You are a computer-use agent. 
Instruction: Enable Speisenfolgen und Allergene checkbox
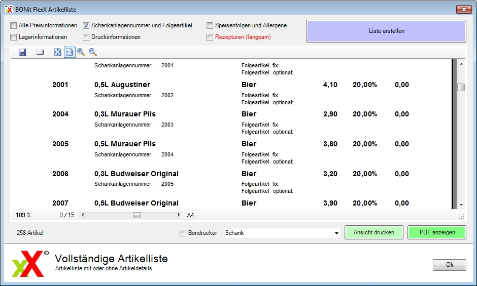coord(210,25)
